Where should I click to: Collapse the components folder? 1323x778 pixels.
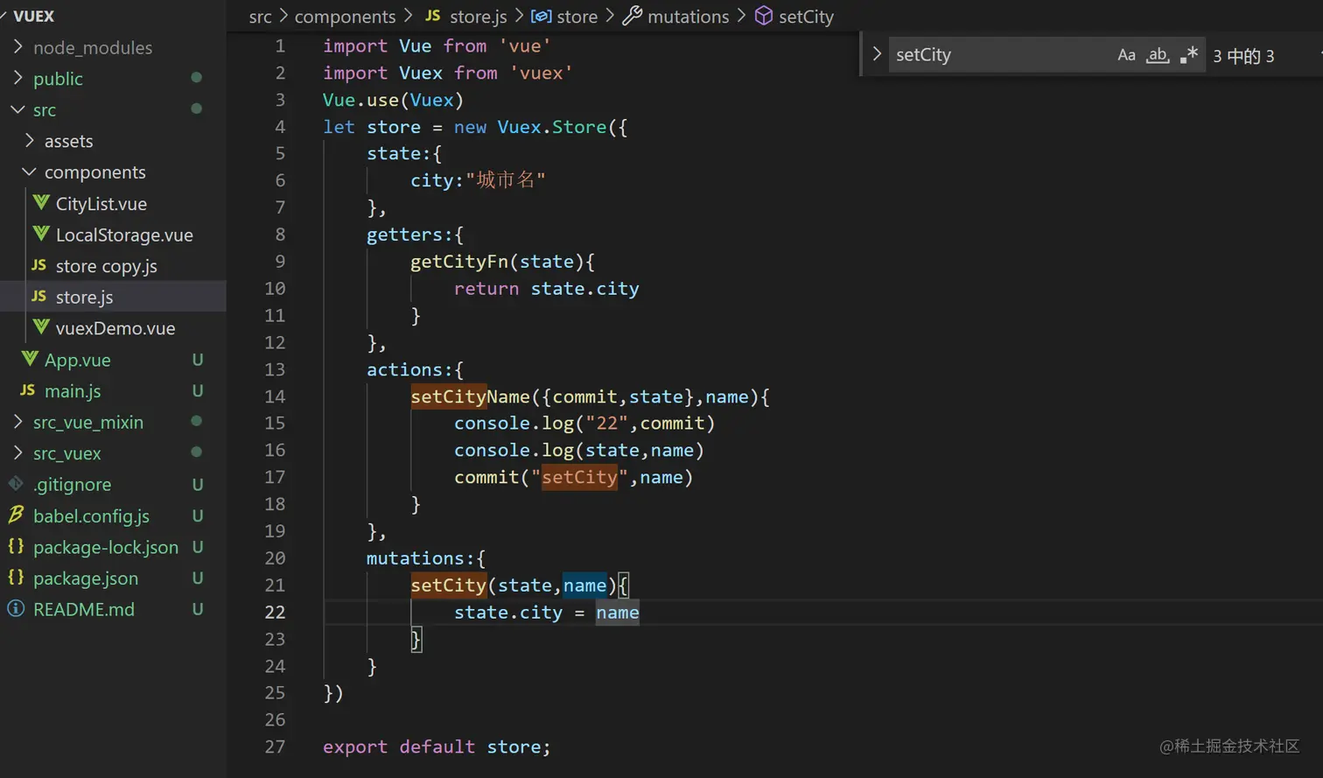point(30,172)
